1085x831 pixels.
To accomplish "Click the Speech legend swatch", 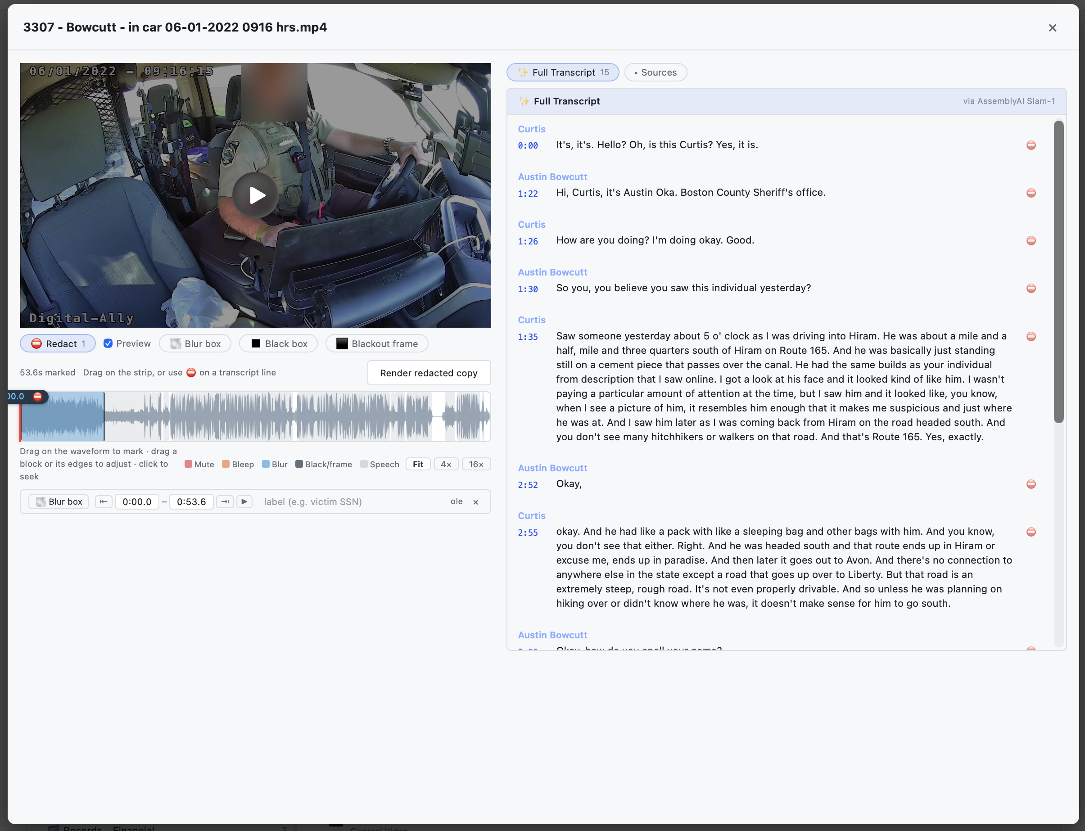I will pyautogui.click(x=364, y=464).
